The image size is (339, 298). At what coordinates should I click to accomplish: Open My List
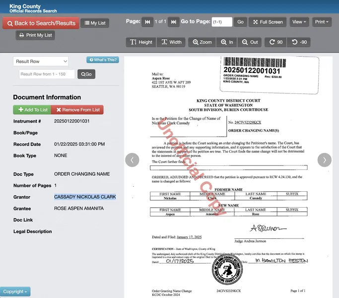tap(95, 23)
